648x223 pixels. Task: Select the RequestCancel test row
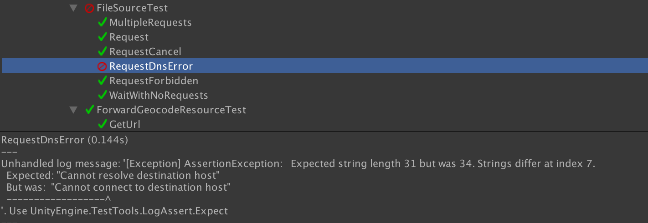145,51
